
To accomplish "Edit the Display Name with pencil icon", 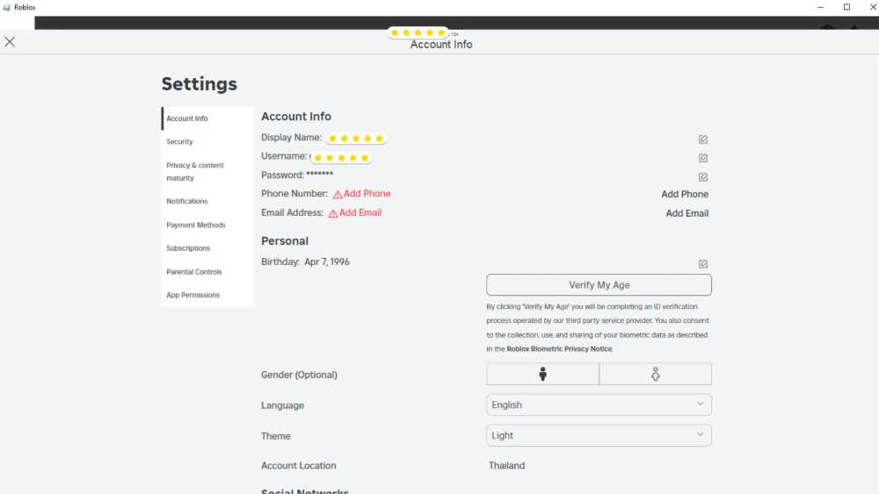I will click(x=703, y=140).
